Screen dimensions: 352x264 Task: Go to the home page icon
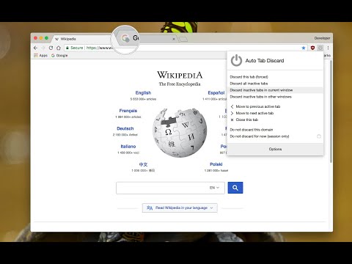tap(59, 48)
